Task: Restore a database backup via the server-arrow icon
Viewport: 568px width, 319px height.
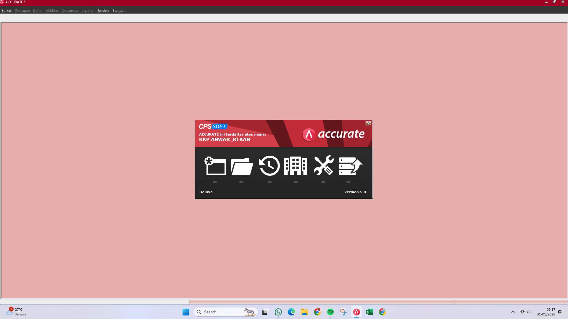Action: click(x=350, y=166)
